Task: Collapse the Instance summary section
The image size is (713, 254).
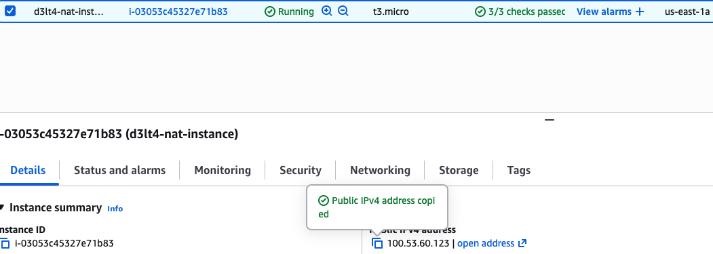Action: [2, 208]
